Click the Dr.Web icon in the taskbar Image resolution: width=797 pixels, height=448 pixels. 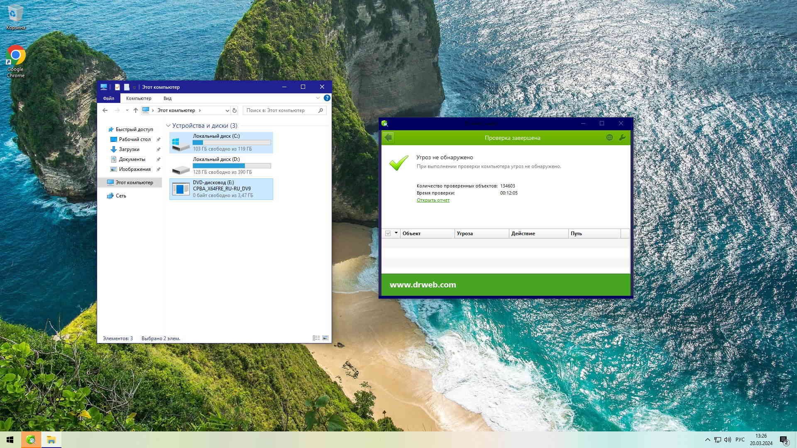coord(31,440)
